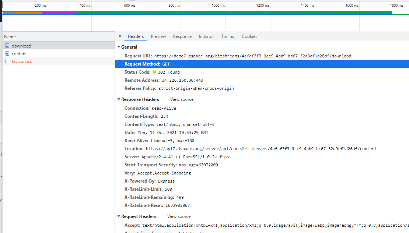The height and width of the screenshot is (233, 409).
Task: Click the document icon beside download request
Action: pyautogui.click(x=7, y=46)
